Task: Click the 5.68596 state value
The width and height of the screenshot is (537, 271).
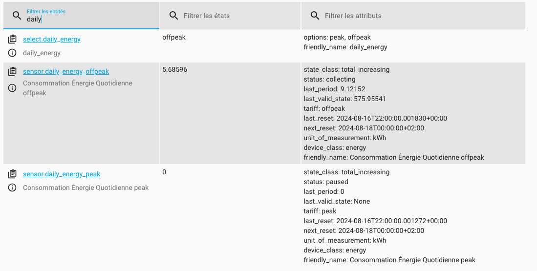Action: pyautogui.click(x=174, y=70)
